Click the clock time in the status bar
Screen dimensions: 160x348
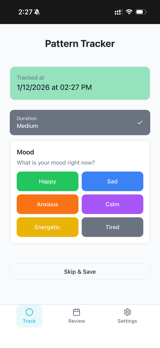[x=25, y=12]
